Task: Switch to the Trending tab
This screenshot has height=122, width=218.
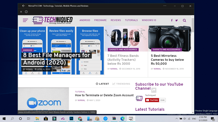Action: click(x=121, y=84)
